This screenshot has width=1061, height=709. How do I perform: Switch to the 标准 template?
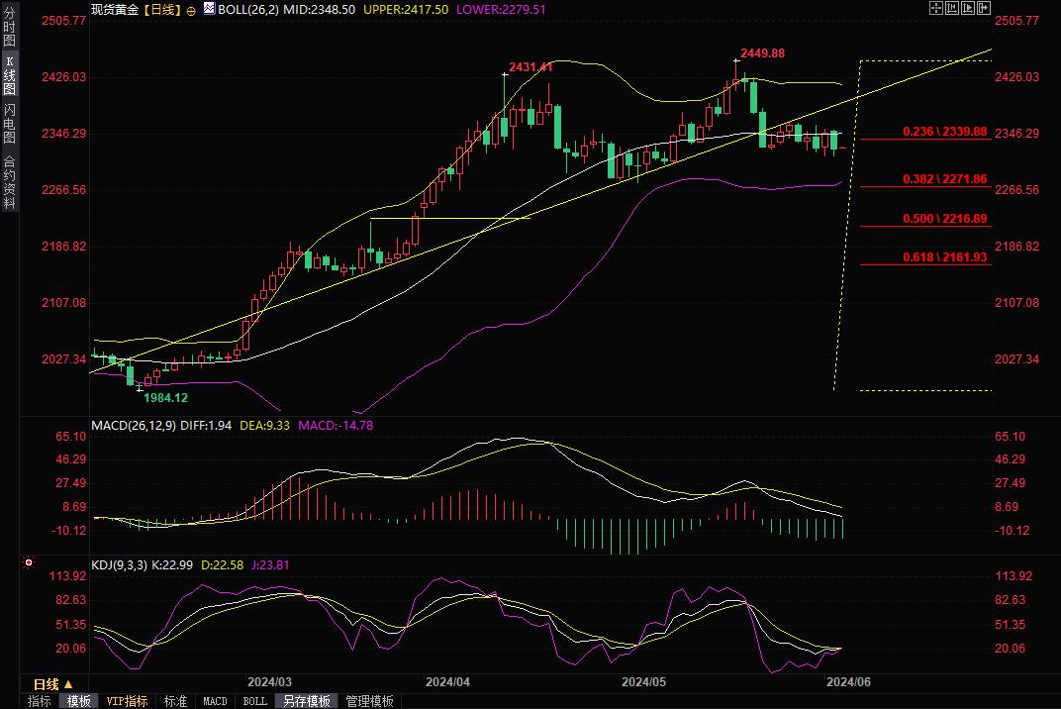175,701
